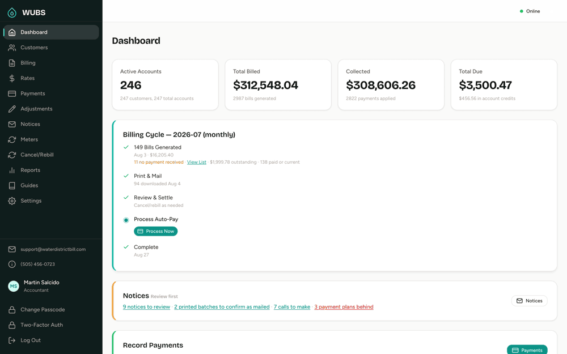567x354 pixels.
Task: Open the 9 notices to review link
Action: (146, 306)
